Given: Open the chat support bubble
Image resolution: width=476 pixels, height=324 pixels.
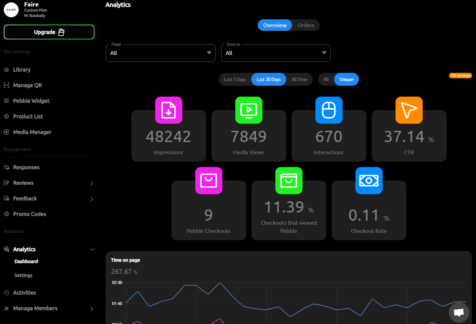Looking at the screenshot, I should 459,312.
